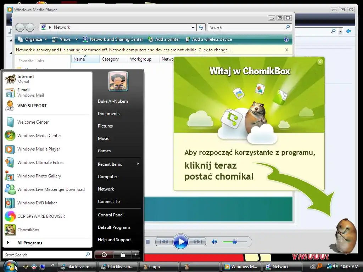The width and height of the screenshot is (363, 272).
Task: Sort by Name column header
Action: 85,59
